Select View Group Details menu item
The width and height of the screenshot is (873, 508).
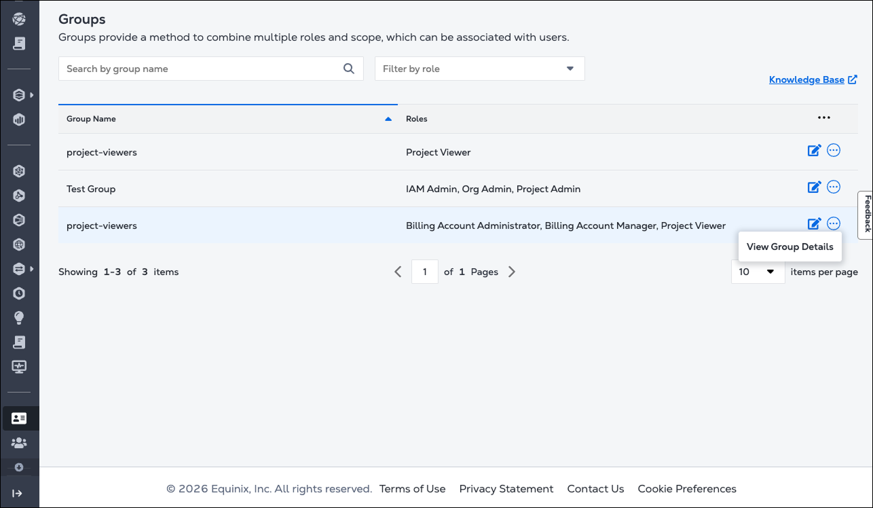(x=790, y=247)
